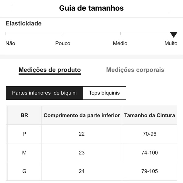
Task: Select the size P row label
Action: 24,134
